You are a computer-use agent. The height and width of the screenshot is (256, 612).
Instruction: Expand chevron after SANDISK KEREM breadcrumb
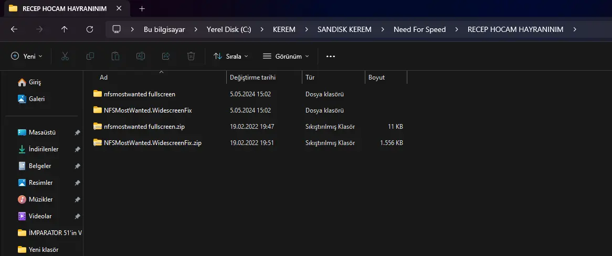[x=383, y=29]
